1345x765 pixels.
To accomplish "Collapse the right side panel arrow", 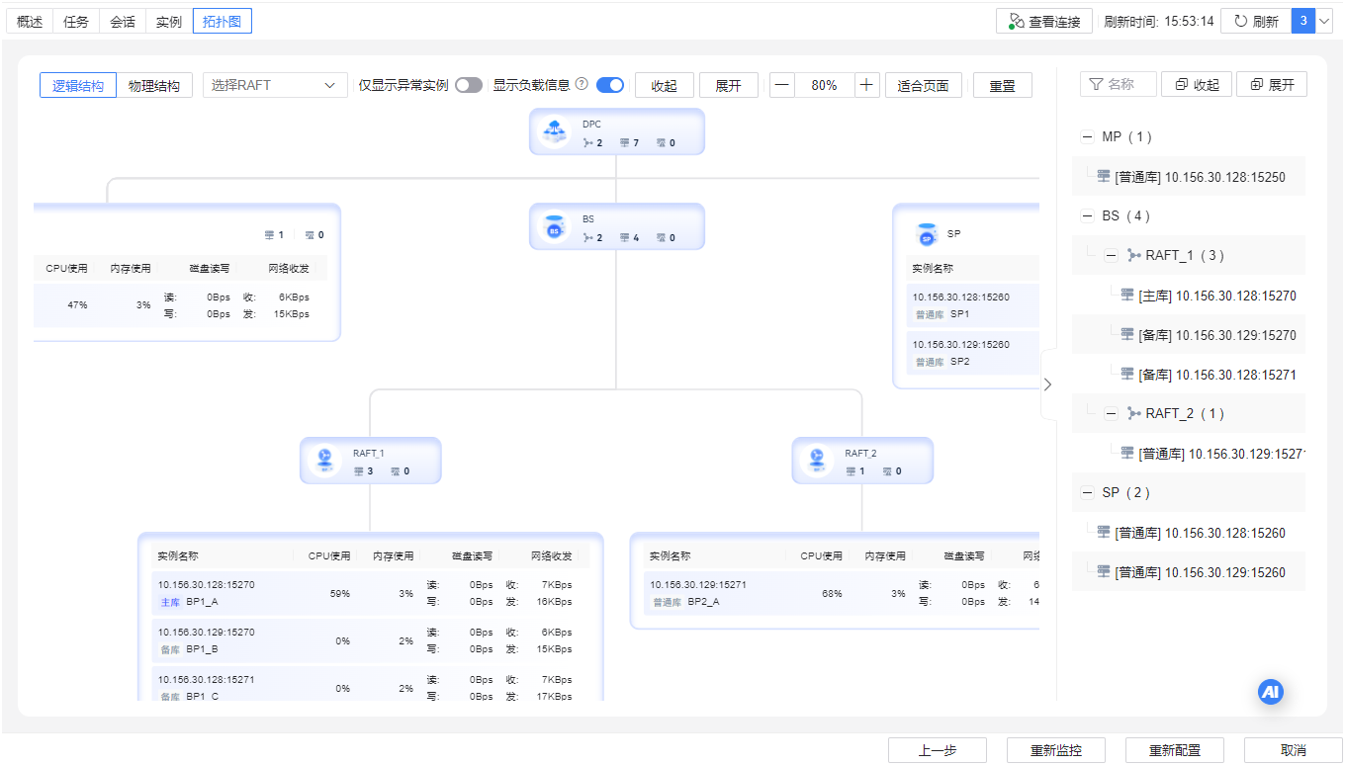I will point(1048,384).
